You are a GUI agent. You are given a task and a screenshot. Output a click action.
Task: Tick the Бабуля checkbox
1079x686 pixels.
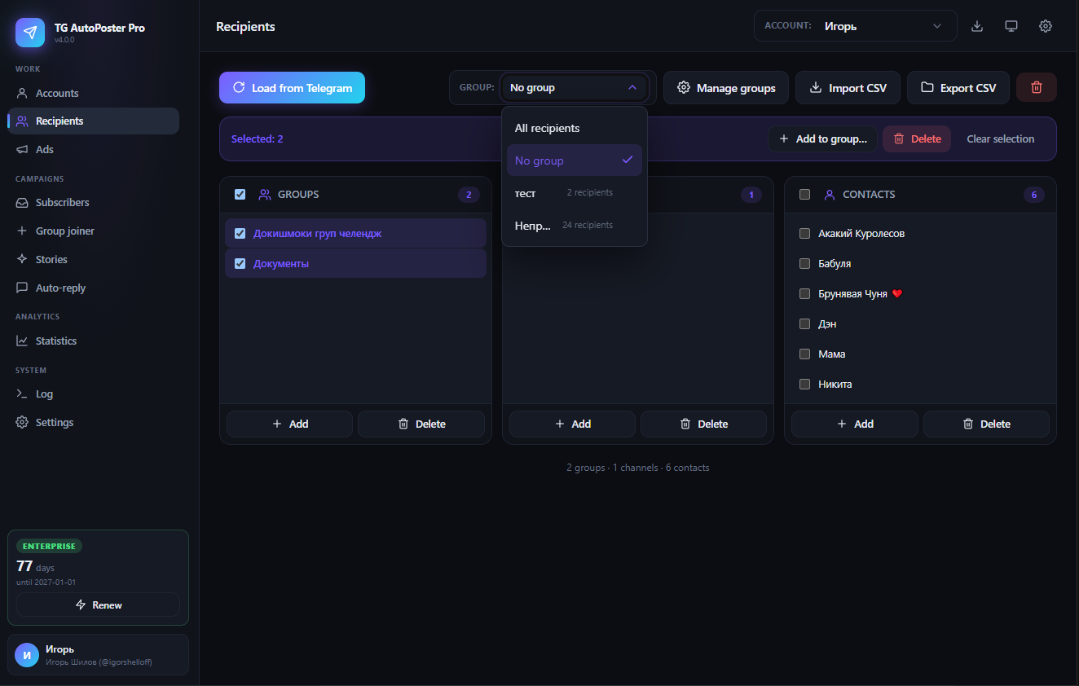pyautogui.click(x=804, y=263)
